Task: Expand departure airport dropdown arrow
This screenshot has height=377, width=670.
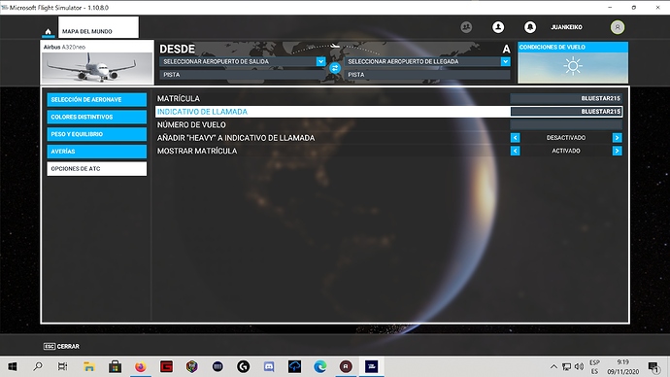Action: tap(320, 61)
